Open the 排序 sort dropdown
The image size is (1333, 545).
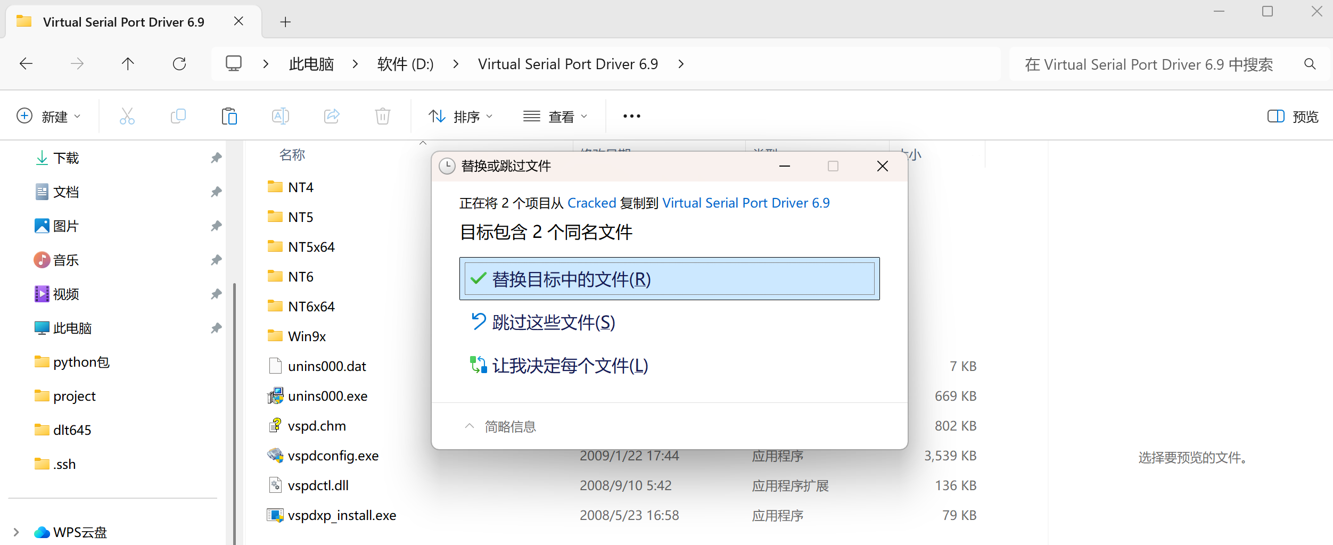(461, 117)
